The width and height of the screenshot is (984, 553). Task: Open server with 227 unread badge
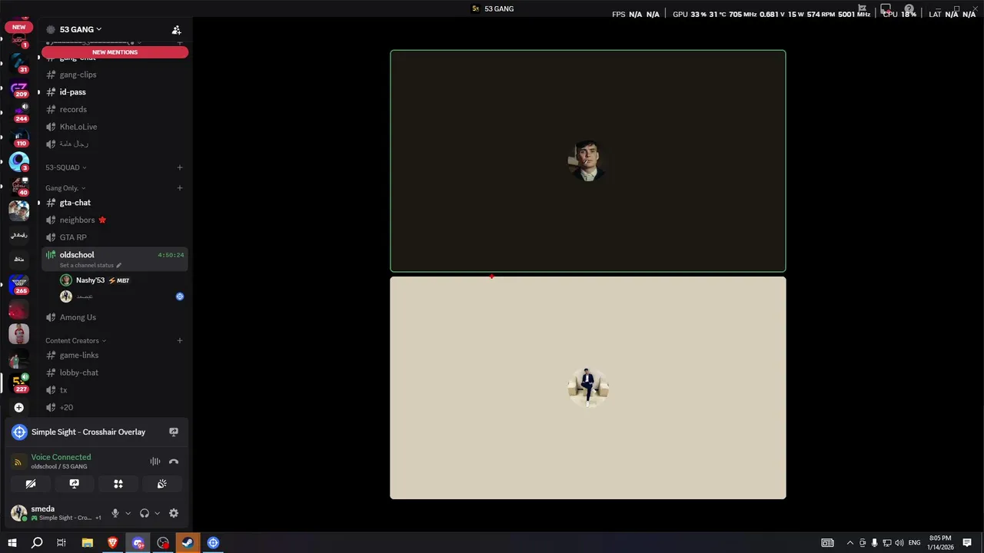click(x=19, y=382)
